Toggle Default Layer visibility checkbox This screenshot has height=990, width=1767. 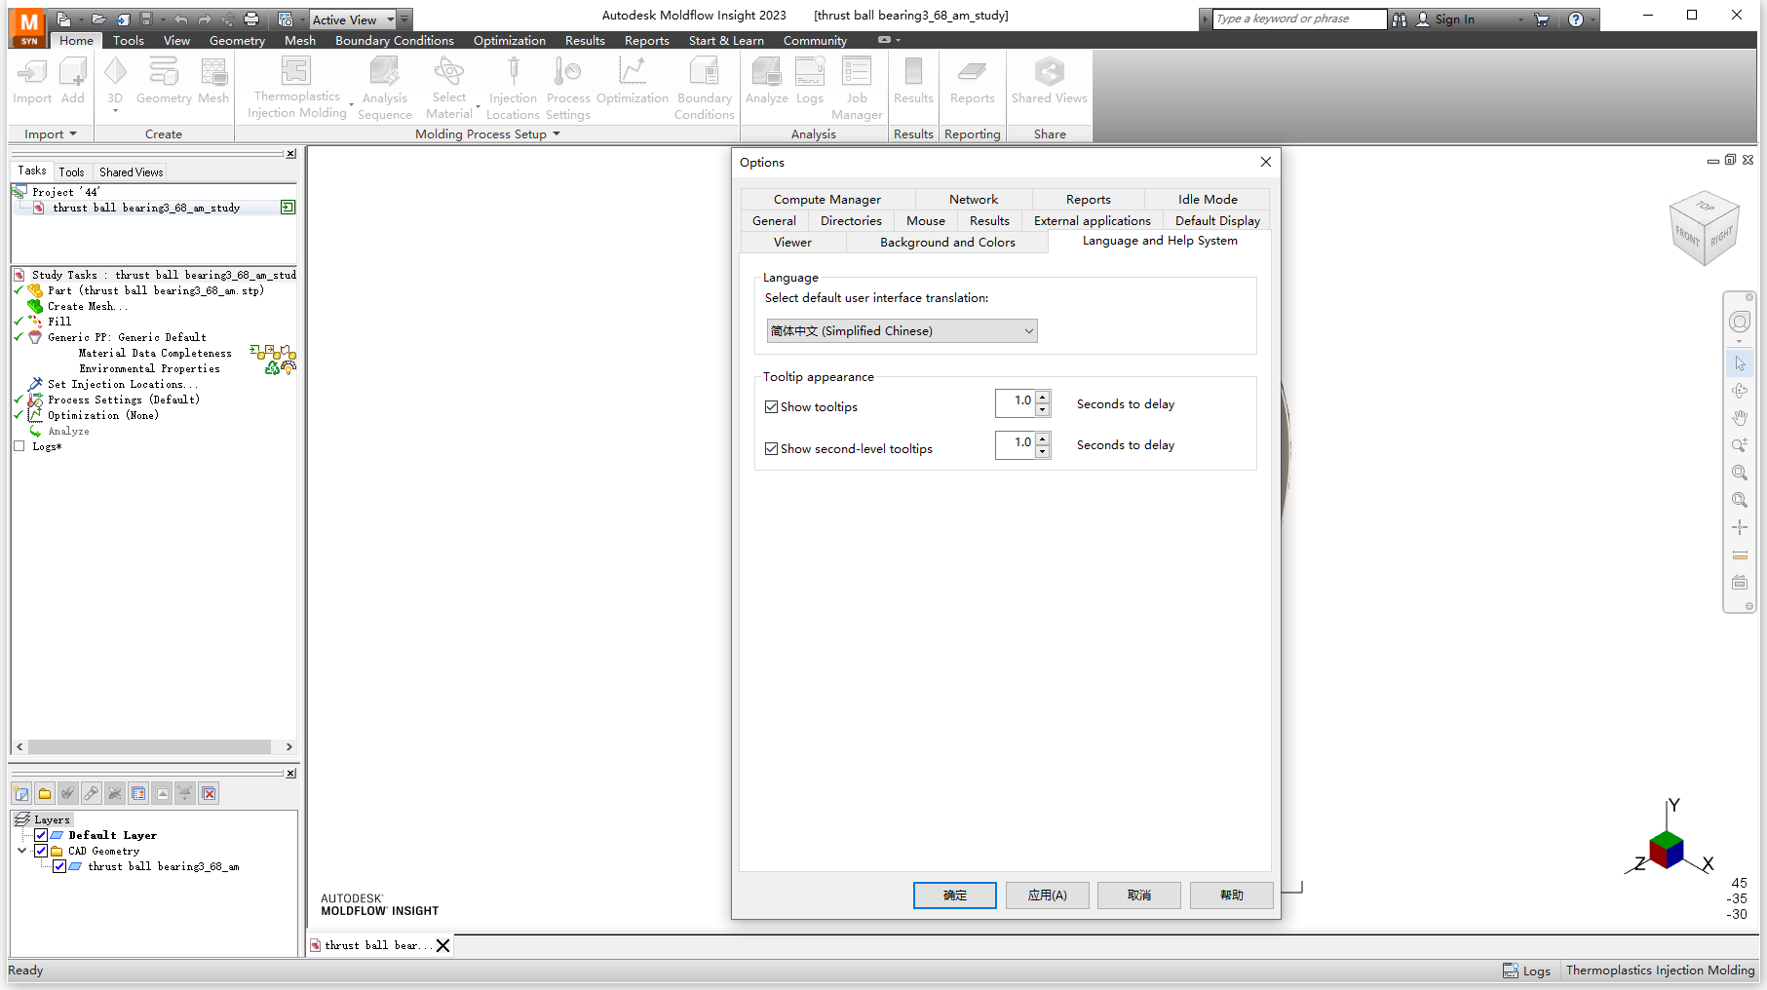coord(41,835)
